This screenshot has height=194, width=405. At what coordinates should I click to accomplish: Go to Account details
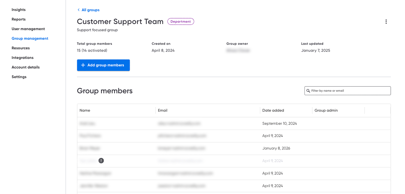[25, 67]
